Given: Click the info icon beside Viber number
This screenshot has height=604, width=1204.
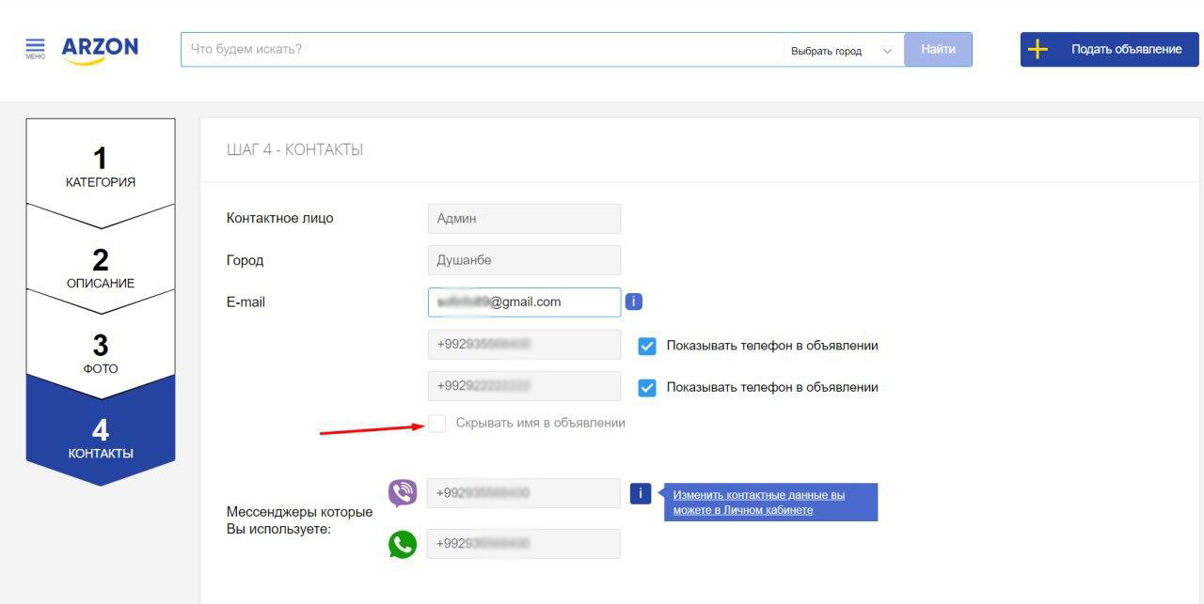Looking at the screenshot, I should tap(640, 493).
